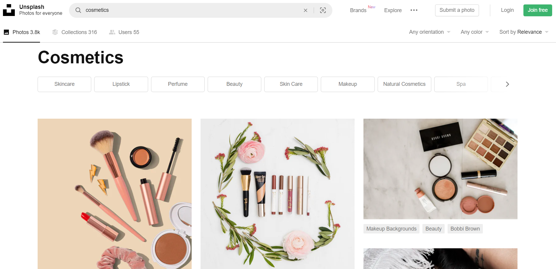The image size is (556, 269).
Task: Click the Join free button
Action: pyautogui.click(x=537, y=10)
